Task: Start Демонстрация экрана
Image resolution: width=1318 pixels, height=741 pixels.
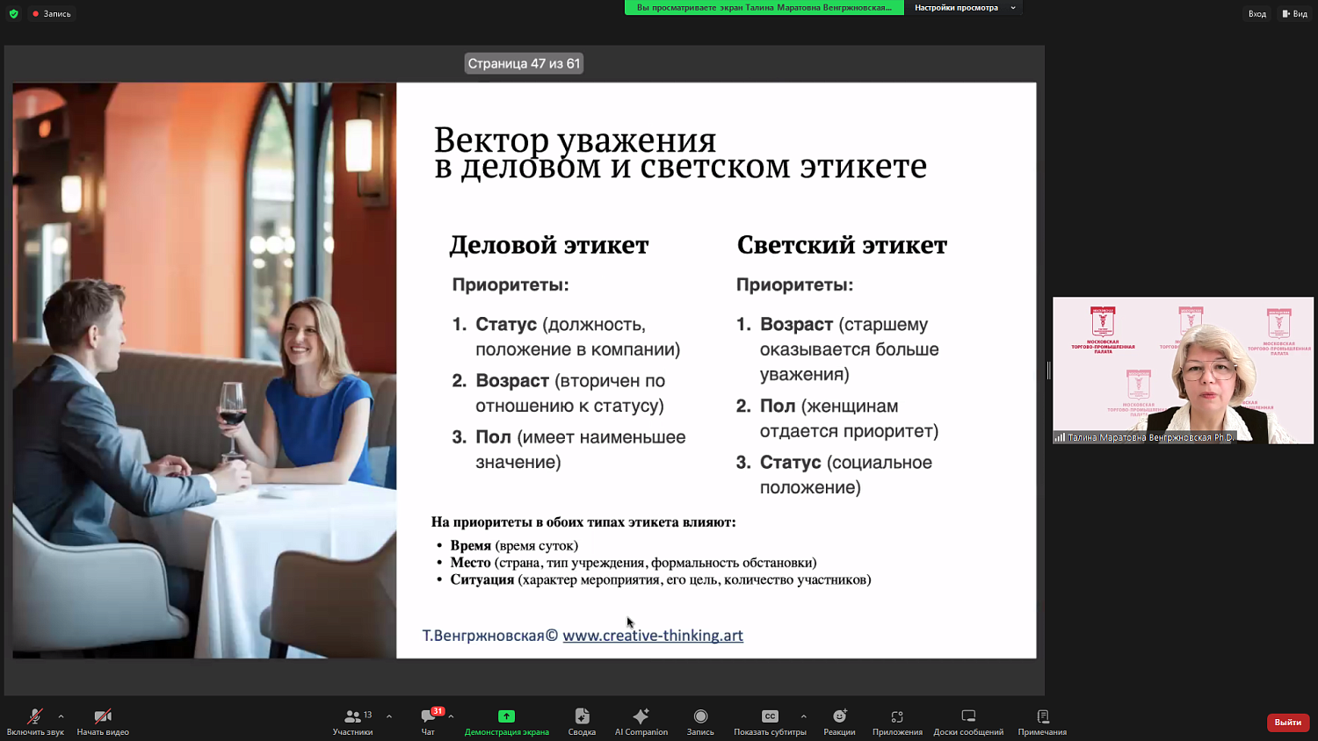Action: pyautogui.click(x=506, y=720)
